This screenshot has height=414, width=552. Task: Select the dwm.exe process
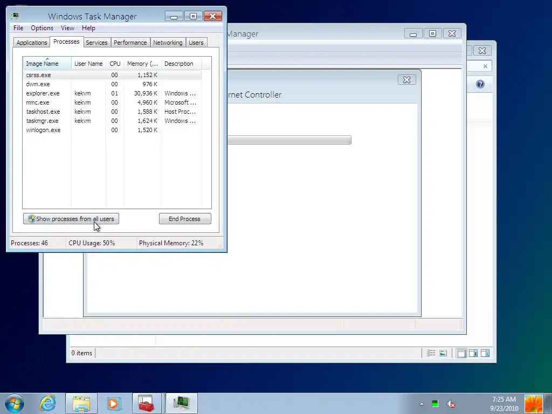pyautogui.click(x=113, y=84)
